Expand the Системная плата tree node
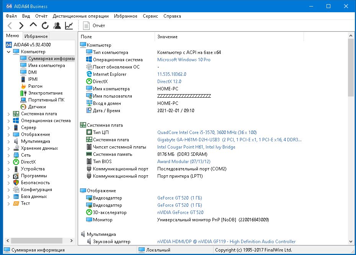356x255 pixels. (9, 114)
